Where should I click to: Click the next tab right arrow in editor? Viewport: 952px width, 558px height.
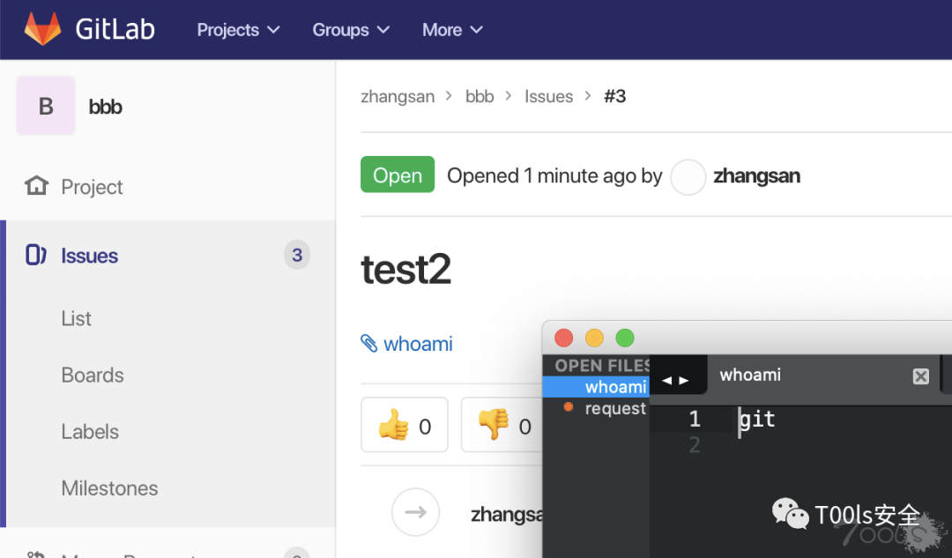(x=684, y=381)
